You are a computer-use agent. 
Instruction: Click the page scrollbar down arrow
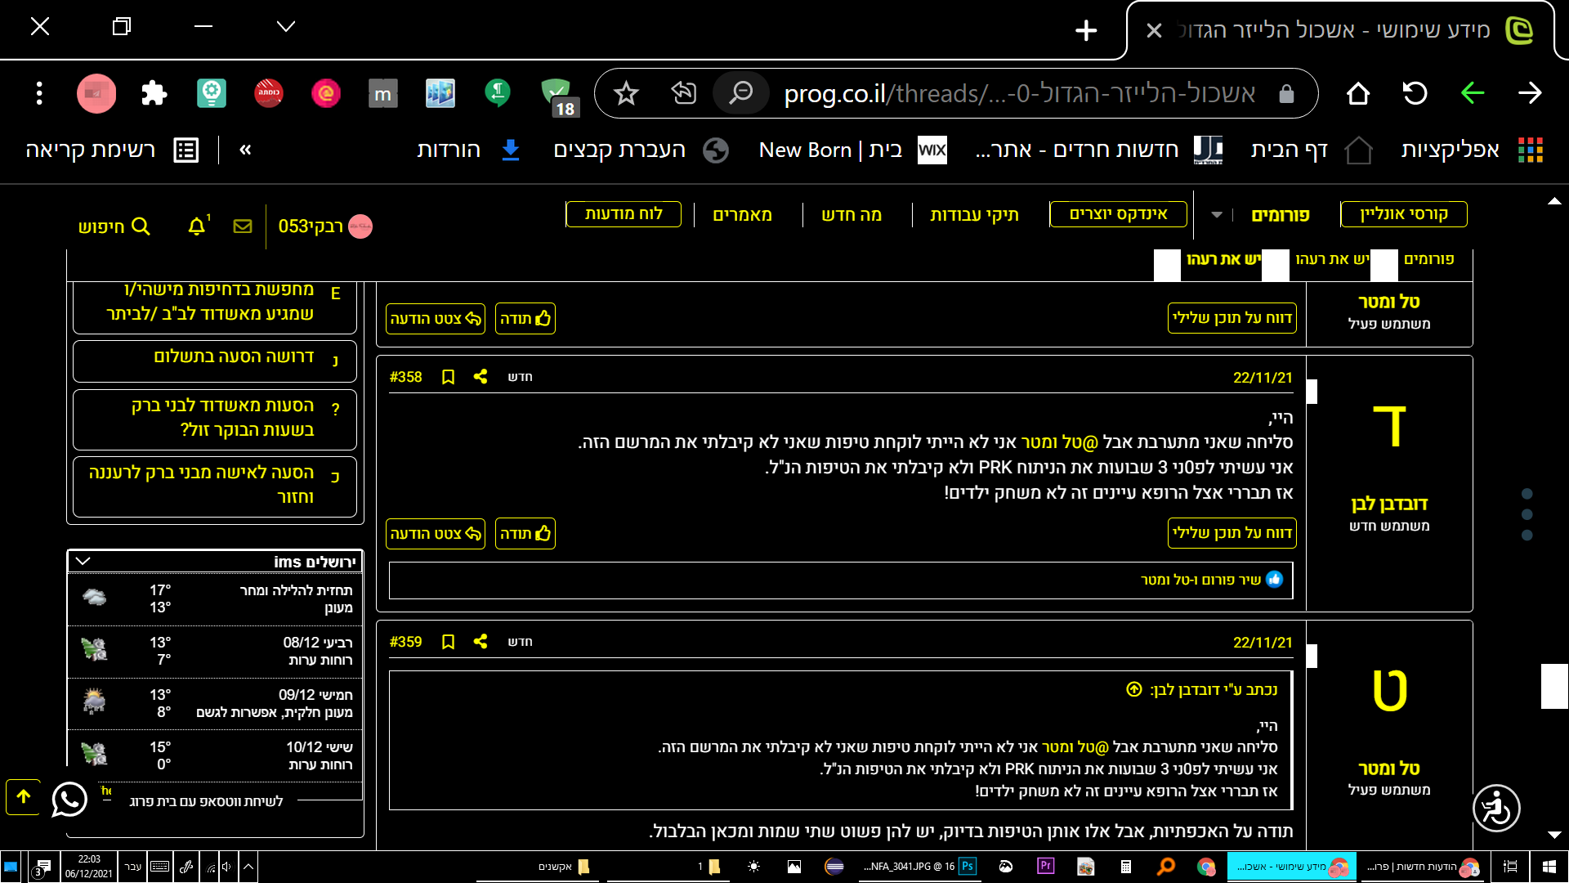click(x=1554, y=835)
